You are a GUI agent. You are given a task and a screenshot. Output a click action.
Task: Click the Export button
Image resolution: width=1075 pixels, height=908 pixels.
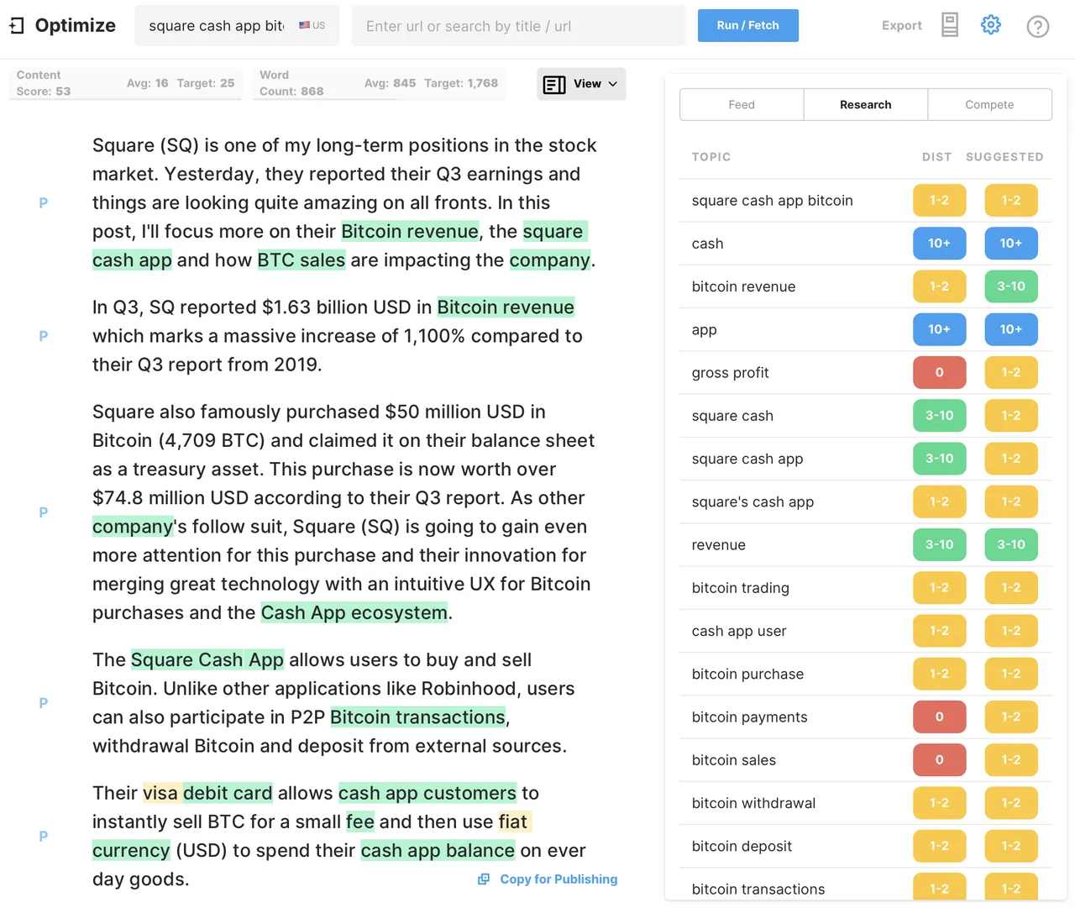click(902, 25)
